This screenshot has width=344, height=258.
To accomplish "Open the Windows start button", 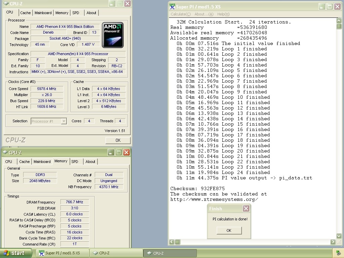I will pos(16,253).
